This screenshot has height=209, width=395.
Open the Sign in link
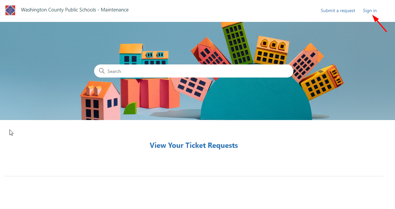tap(370, 10)
